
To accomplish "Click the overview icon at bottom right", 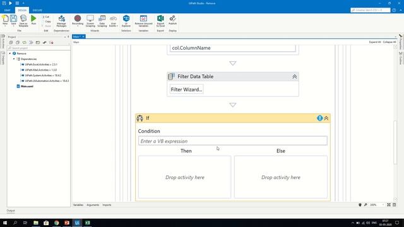I will (394, 205).
